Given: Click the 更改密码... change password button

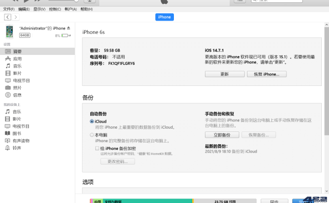Looking at the screenshot, I should (118, 161).
